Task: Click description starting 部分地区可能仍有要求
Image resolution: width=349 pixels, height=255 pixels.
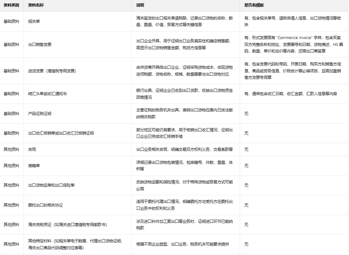Action: point(185,133)
